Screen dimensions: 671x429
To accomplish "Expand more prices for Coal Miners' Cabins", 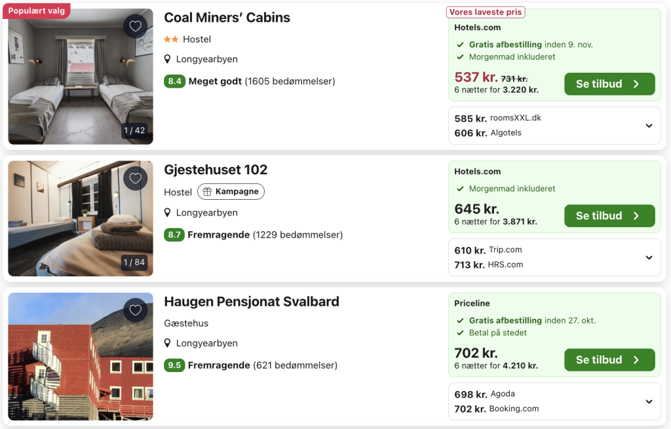I will click(649, 126).
